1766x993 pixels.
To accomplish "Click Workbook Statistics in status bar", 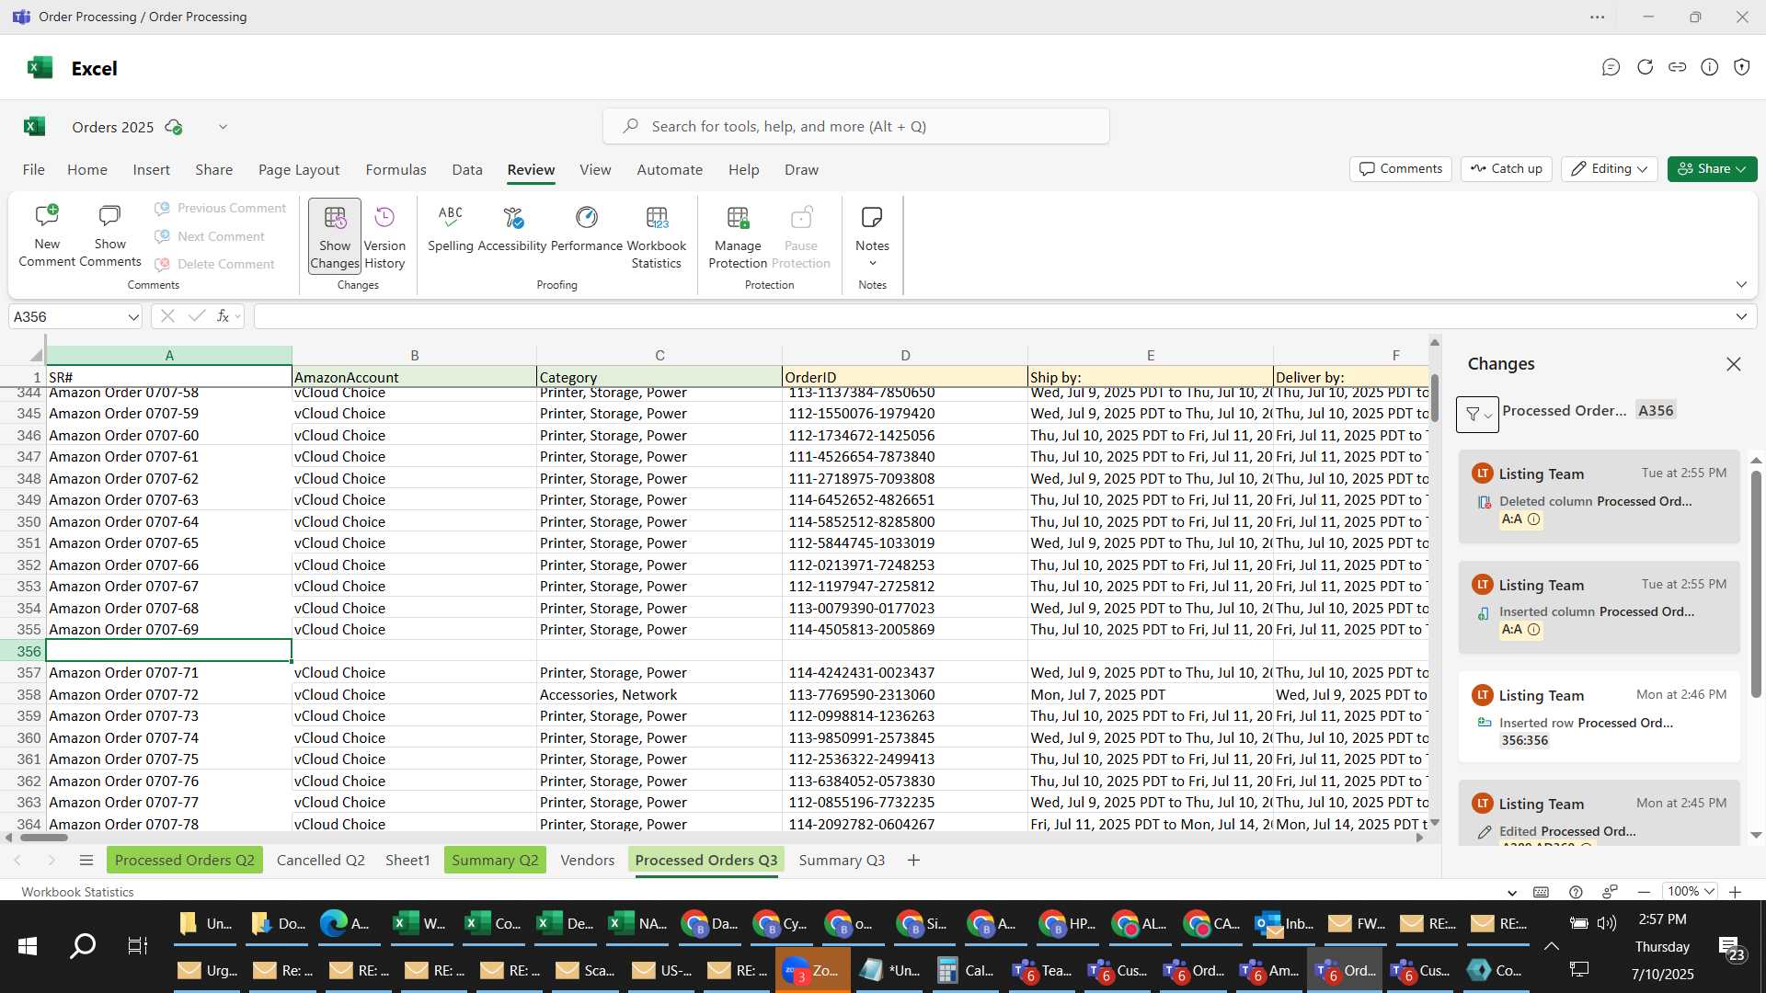I will pyautogui.click(x=77, y=892).
